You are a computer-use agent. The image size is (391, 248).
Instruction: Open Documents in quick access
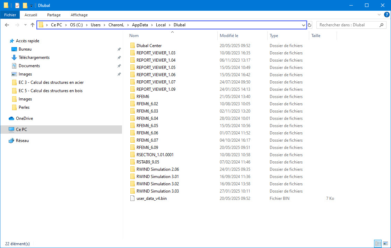29,66
